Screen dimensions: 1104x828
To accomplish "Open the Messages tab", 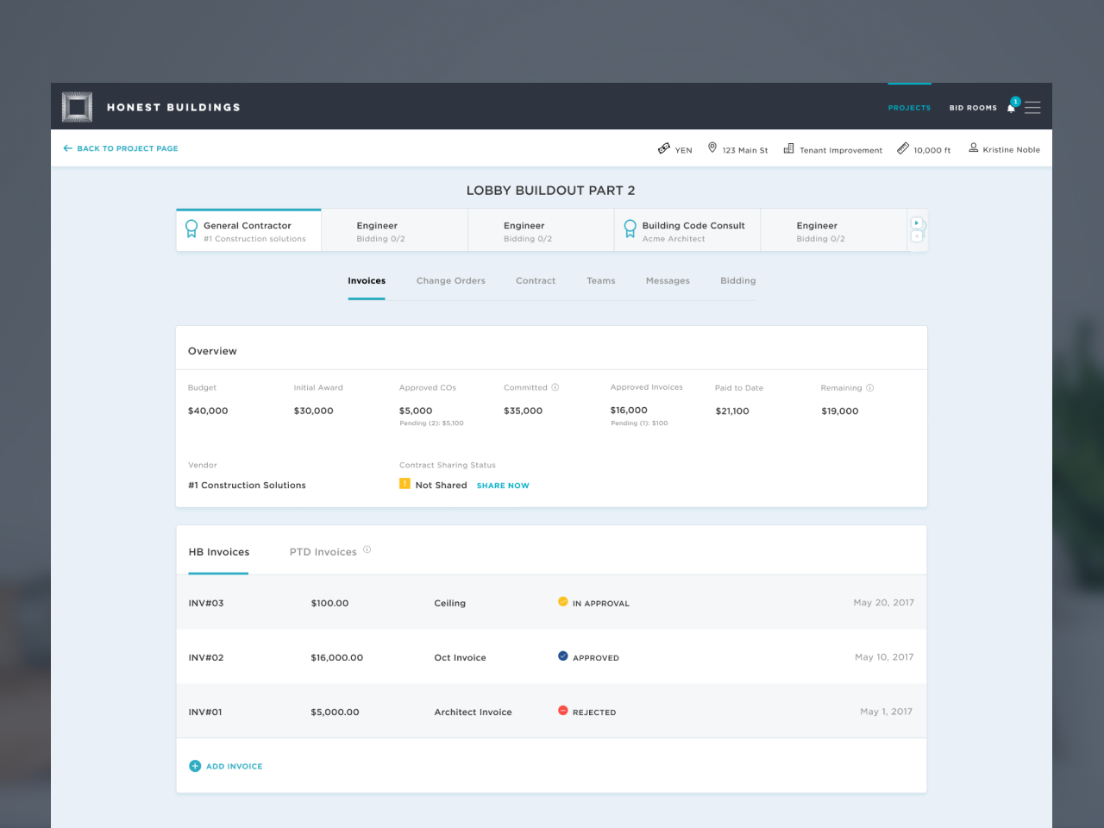I will (x=668, y=281).
